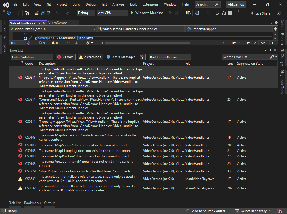Open the Debug menu

[91, 4]
